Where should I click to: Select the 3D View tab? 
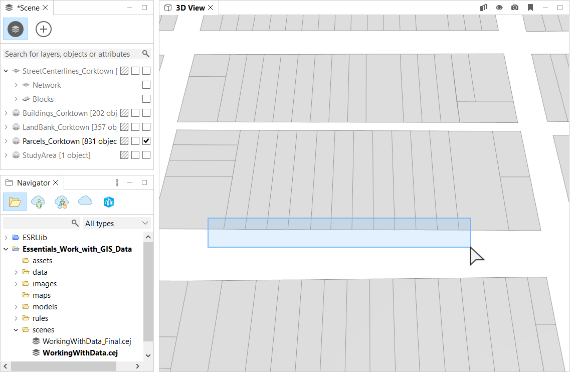coord(189,8)
